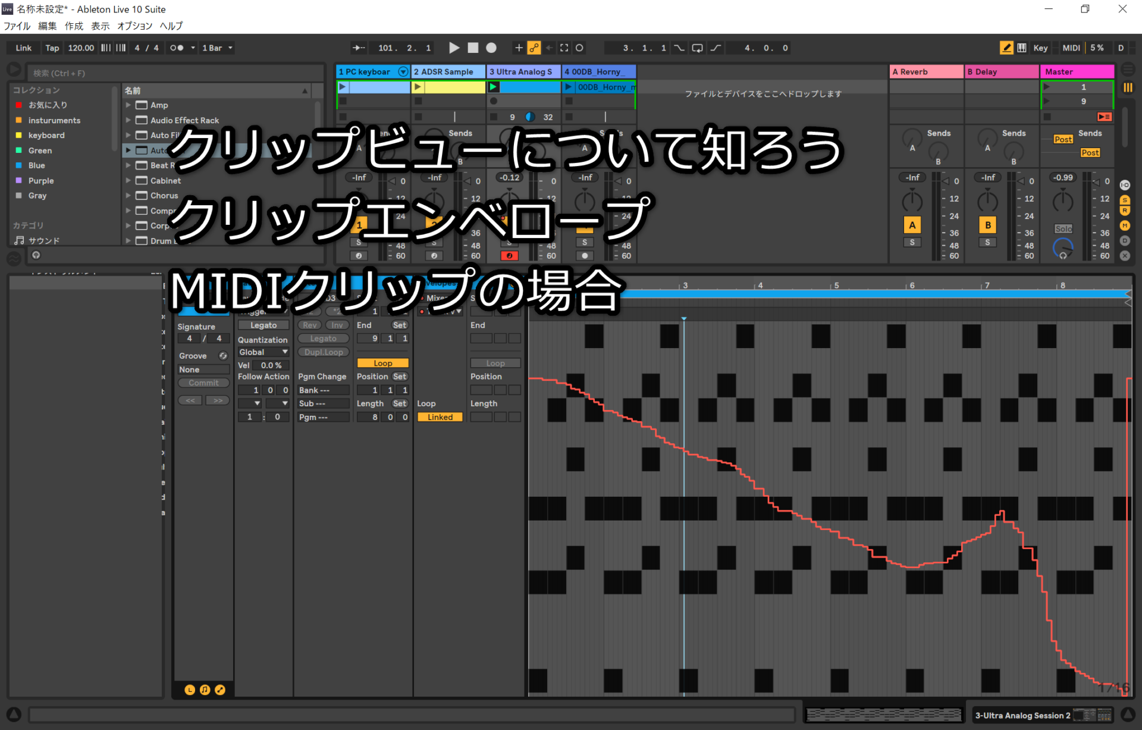Click the Session Record circle button
The image size is (1142, 730).
pos(579,48)
